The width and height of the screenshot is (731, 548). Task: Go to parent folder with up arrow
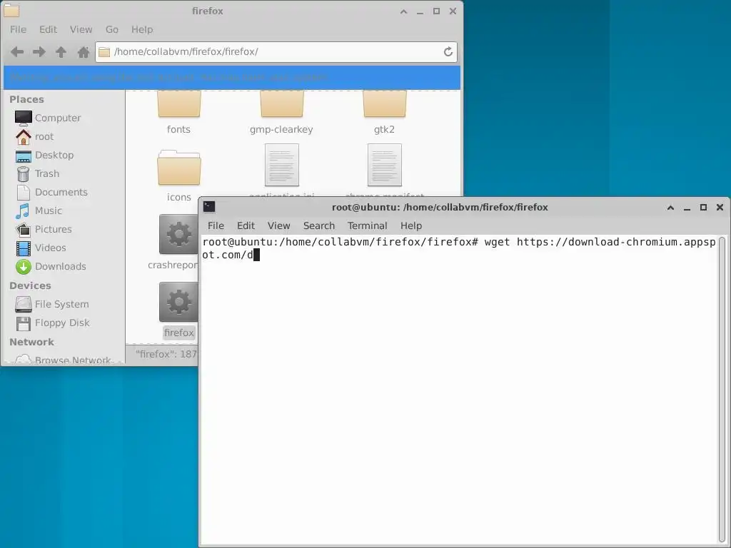[x=61, y=51]
